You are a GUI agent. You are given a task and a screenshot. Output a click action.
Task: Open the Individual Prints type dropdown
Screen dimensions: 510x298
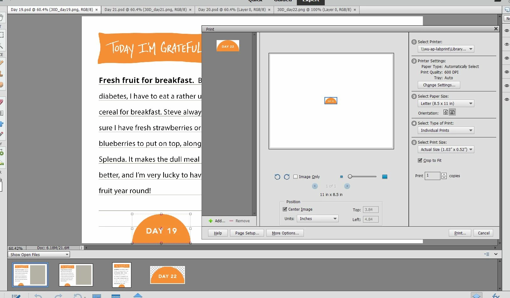click(x=446, y=131)
